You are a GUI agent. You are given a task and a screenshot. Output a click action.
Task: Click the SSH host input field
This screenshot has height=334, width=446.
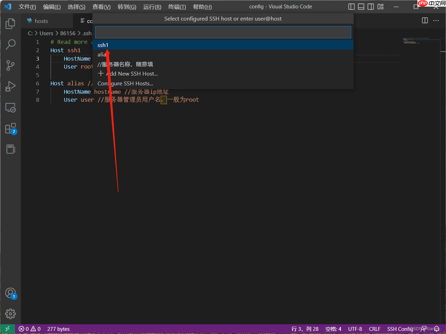click(223, 32)
